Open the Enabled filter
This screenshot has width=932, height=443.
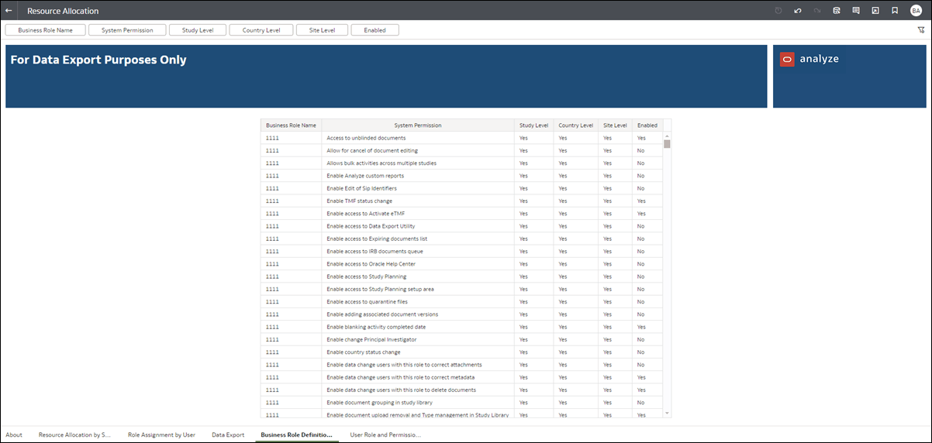(x=375, y=30)
